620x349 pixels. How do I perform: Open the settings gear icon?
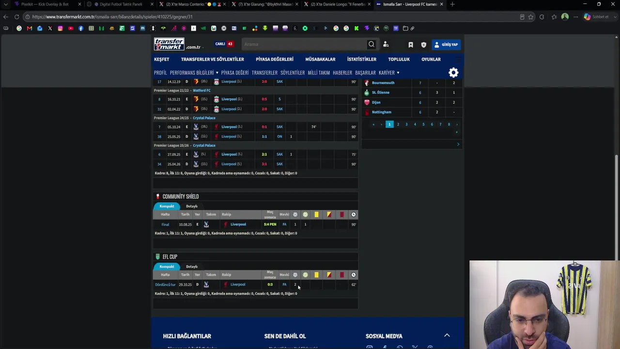pos(453,73)
